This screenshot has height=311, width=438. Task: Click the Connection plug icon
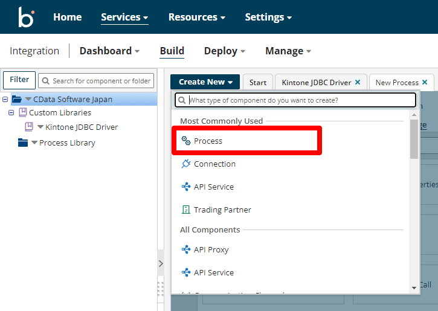[x=186, y=164]
